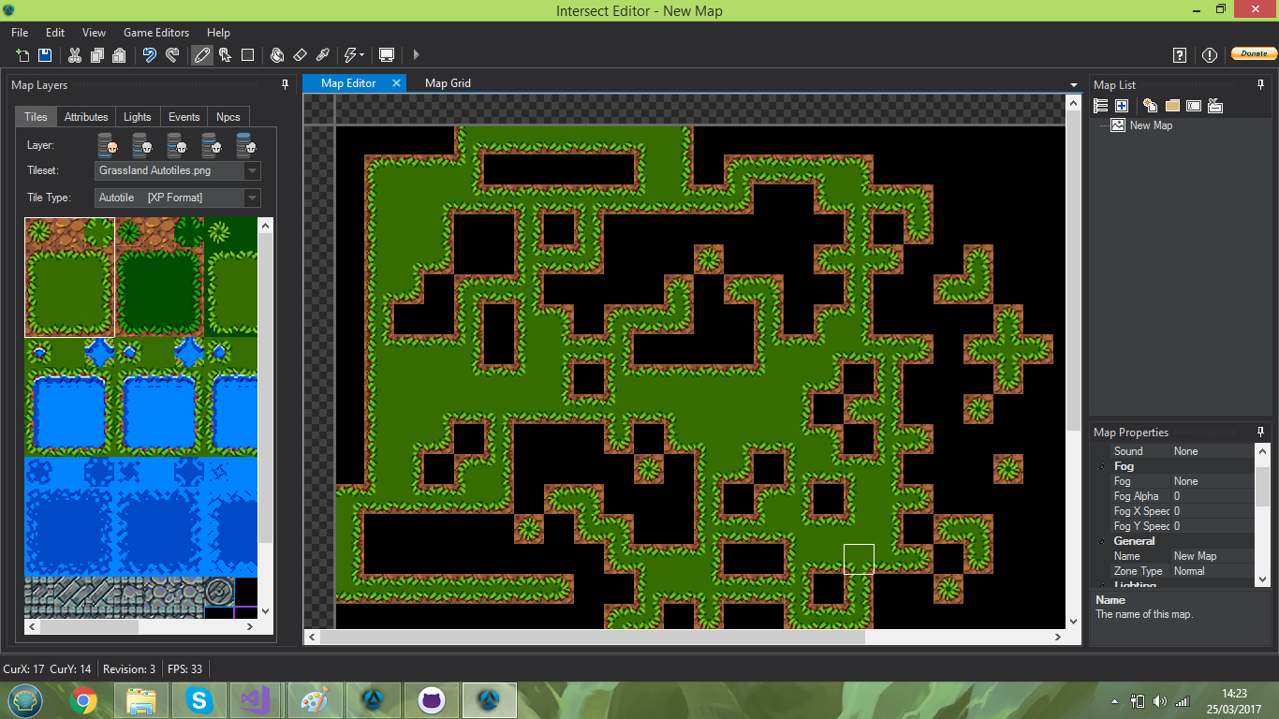This screenshot has width=1279, height=719.
Task: Activate the Rectangle tool
Action: [x=247, y=55]
